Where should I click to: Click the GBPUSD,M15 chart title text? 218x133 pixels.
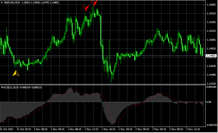pos(12,2)
